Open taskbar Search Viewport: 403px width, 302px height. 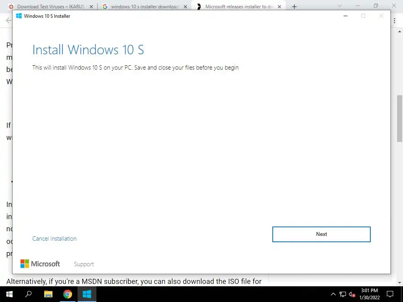click(28, 294)
